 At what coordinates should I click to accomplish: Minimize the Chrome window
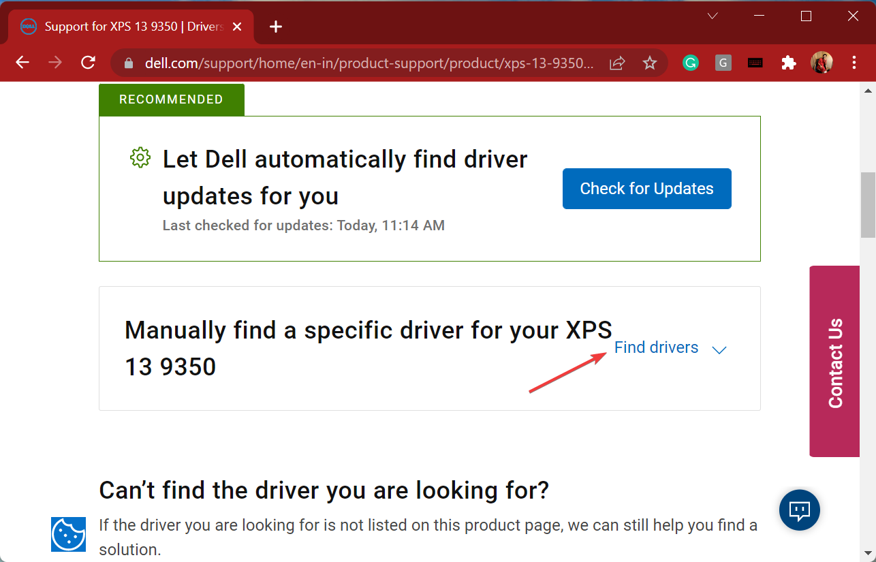pos(760,16)
